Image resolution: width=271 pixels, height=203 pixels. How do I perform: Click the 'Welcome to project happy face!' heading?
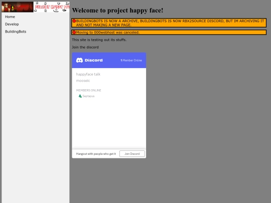click(117, 11)
